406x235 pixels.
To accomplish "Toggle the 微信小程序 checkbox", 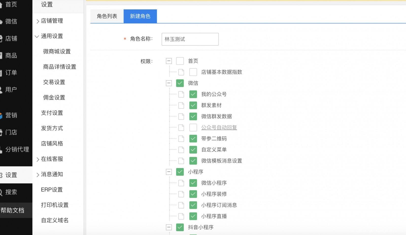I will click(193, 183).
